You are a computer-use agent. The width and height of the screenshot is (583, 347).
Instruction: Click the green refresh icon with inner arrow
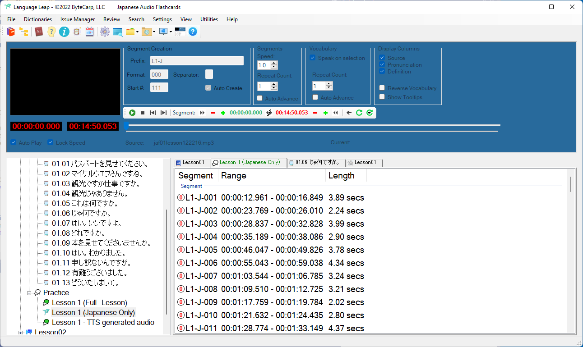370,113
